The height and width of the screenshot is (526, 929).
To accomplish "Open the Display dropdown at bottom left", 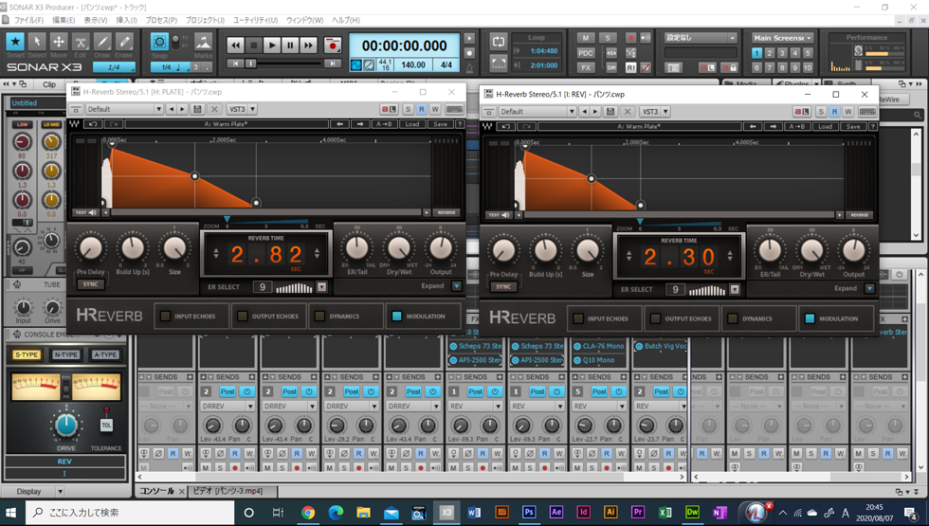I will [59, 492].
